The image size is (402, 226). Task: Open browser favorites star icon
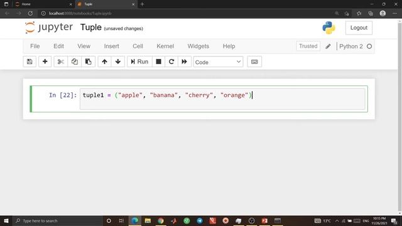click(359, 13)
